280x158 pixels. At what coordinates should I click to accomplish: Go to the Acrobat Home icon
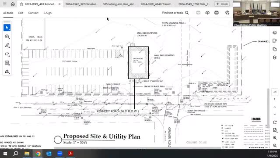click(13, 4)
